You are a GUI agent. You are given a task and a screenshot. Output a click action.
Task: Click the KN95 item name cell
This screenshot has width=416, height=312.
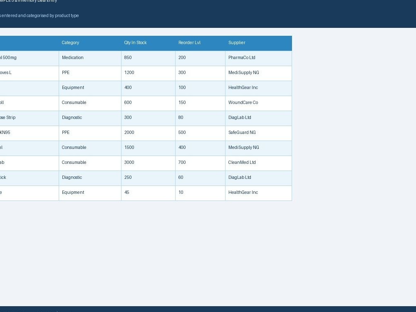(x=29, y=133)
